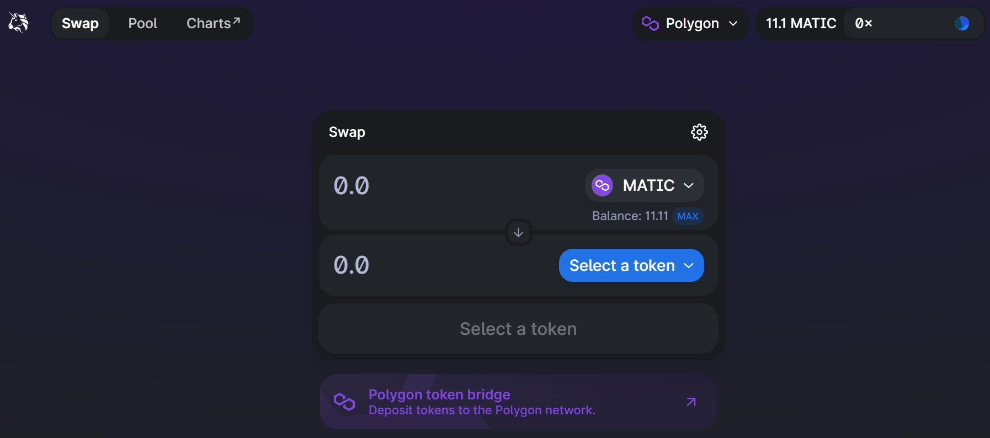Click the wallet address 0x button

[864, 23]
